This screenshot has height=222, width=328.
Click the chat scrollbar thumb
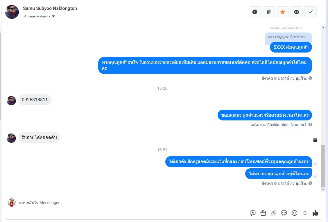tap(323, 166)
